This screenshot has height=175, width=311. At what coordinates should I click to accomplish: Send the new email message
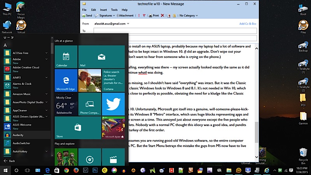click(87, 16)
